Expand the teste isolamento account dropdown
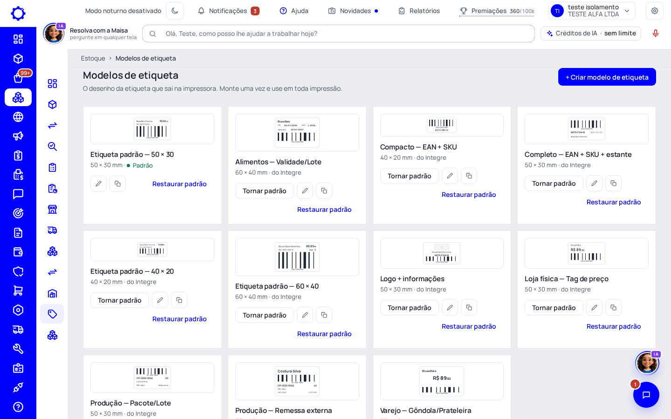Screen dimensions: 671x419 (x=592, y=11)
